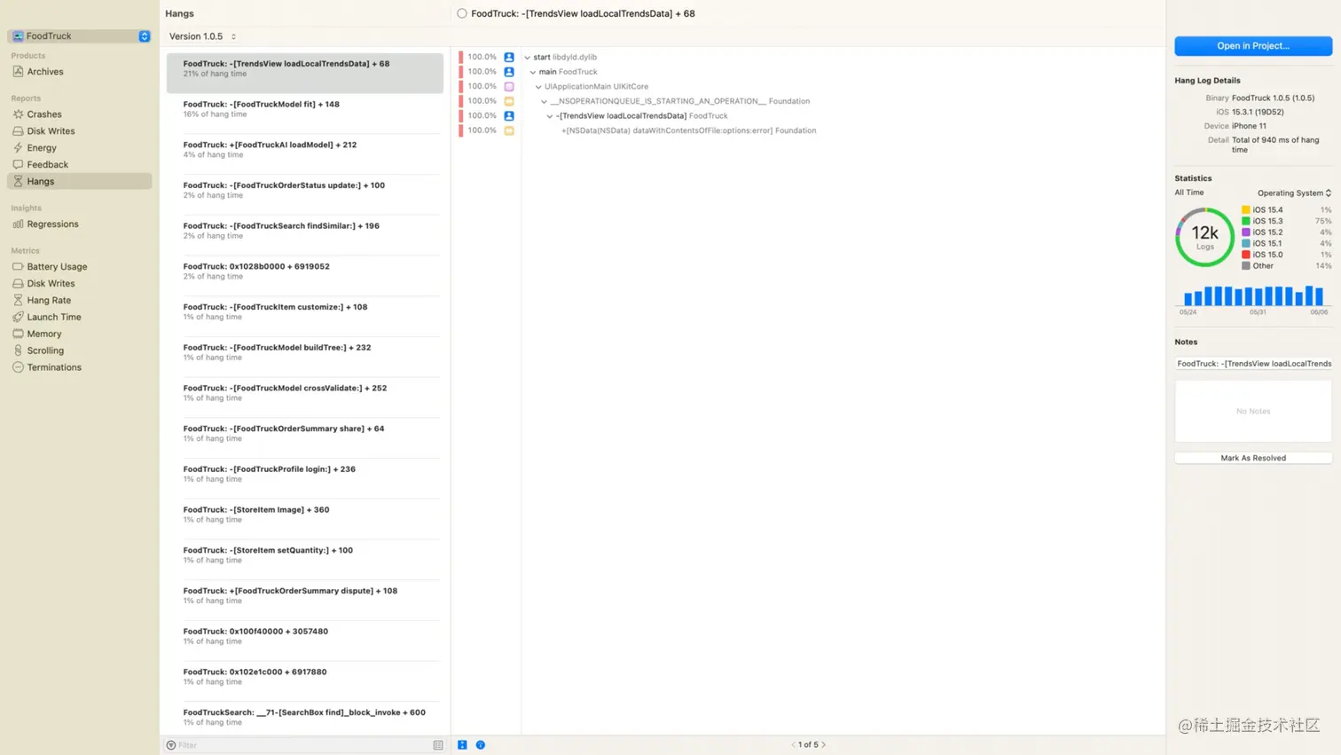Click the frame icon beside dataWithContentsOfFile row
Image resolution: width=1341 pixels, height=755 pixels.
pyautogui.click(x=509, y=130)
